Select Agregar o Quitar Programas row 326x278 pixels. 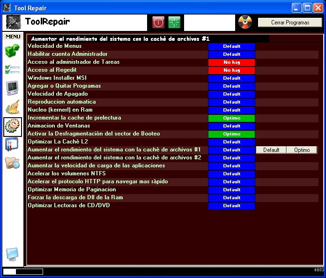pyautogui.click(x=64, y=86)
